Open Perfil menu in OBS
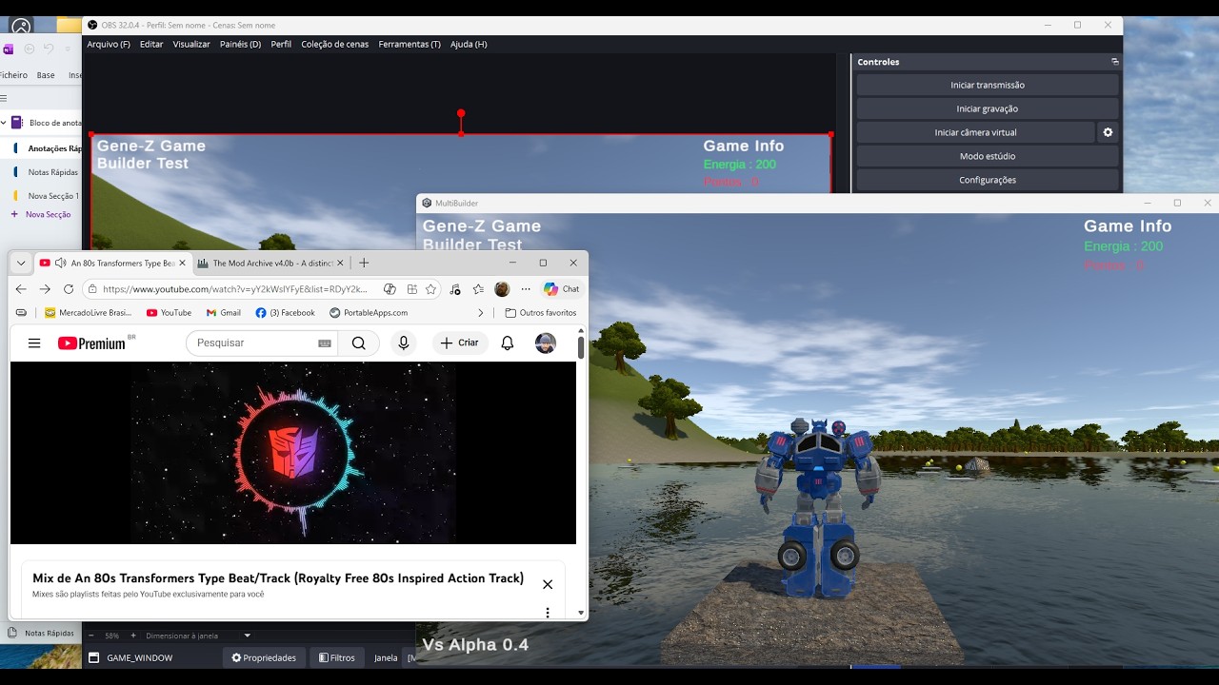Image resolution: width=1219 pixels, height=685 pixels. (x=281, y=44)
